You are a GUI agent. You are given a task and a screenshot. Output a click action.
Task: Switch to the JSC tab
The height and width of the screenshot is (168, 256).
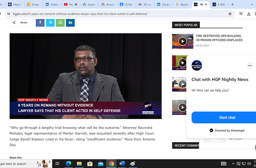click(145, 4)
